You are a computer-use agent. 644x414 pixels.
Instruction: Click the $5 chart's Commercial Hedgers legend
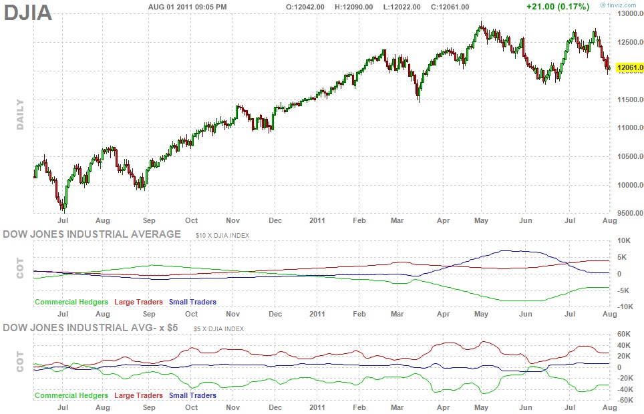click(x=71, y=395)
